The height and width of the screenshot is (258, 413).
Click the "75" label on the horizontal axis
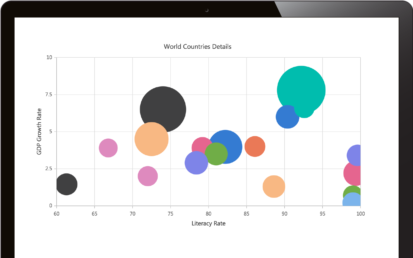pyautogui.click(x=170, y=214)
